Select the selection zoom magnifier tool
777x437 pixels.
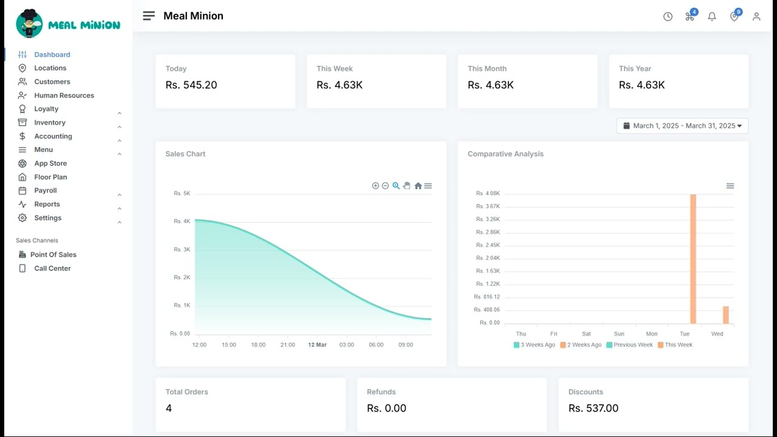click(x=396, y=186)
